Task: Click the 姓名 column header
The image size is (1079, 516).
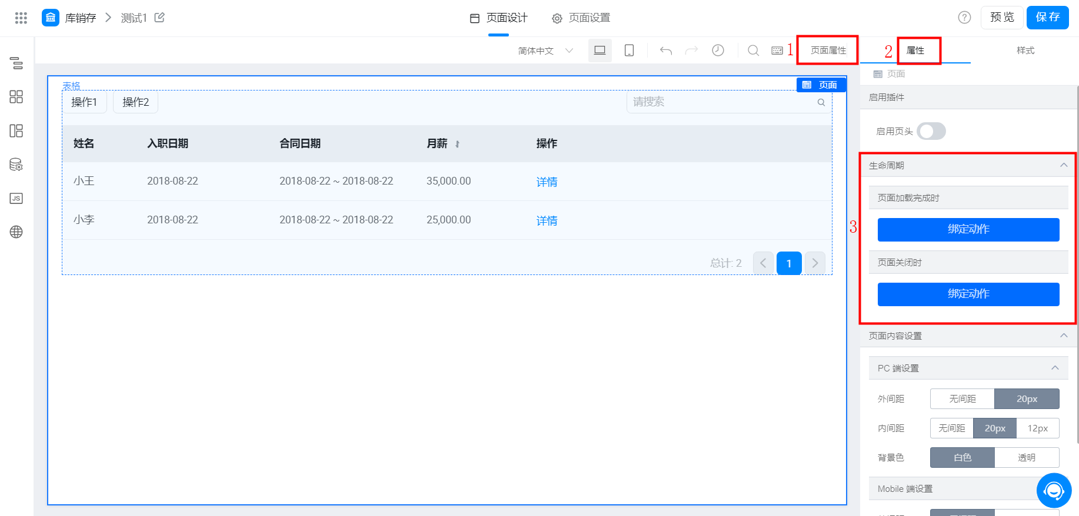Action: pos(84,143)
